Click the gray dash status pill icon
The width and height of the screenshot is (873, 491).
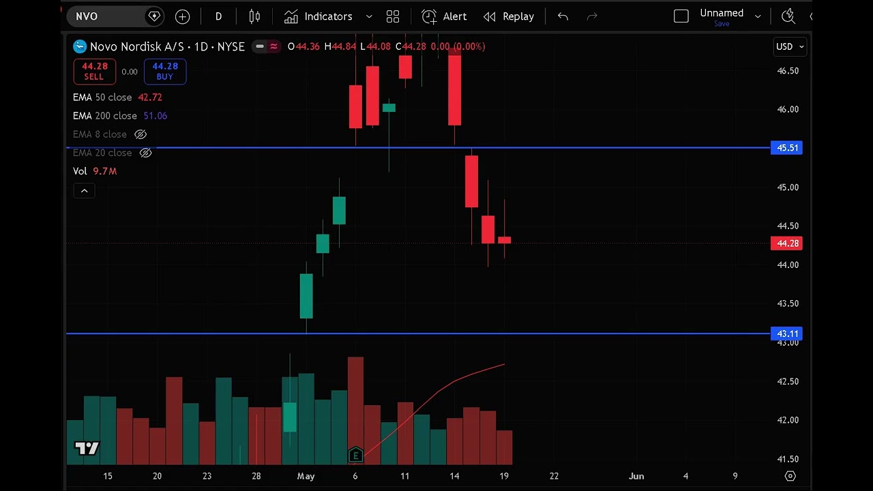point(259,46)
